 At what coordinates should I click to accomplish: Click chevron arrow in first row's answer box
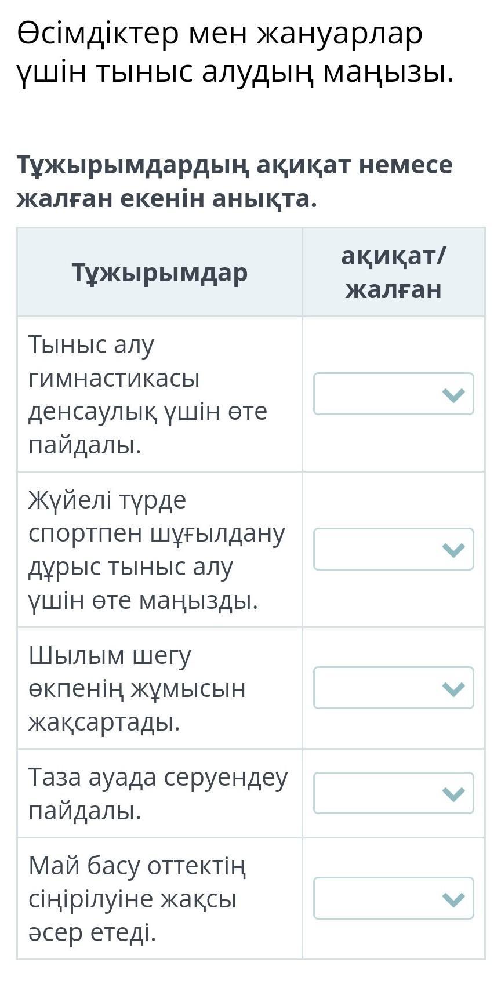[x=453, y=395]
